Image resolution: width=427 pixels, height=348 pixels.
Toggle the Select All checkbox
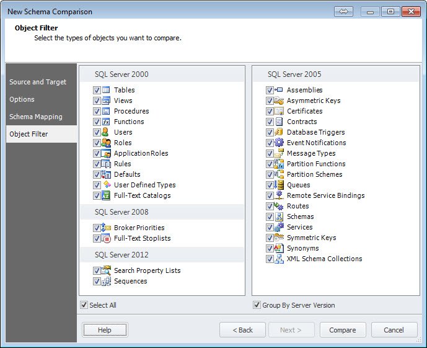(x=84, y=305)
